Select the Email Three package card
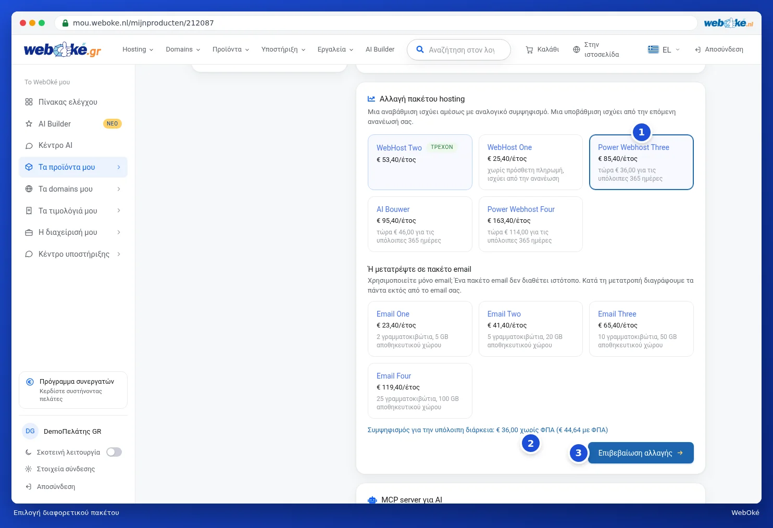Screen dimensions: 773x528 [x=641, y=329]
